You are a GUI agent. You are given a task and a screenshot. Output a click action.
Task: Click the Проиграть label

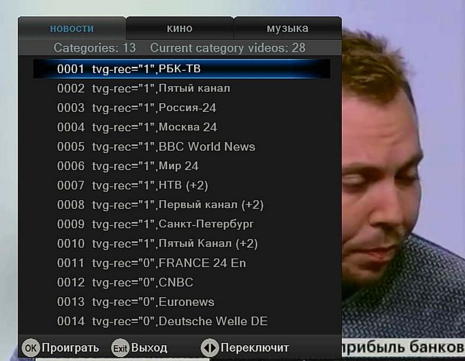[70, 348]
